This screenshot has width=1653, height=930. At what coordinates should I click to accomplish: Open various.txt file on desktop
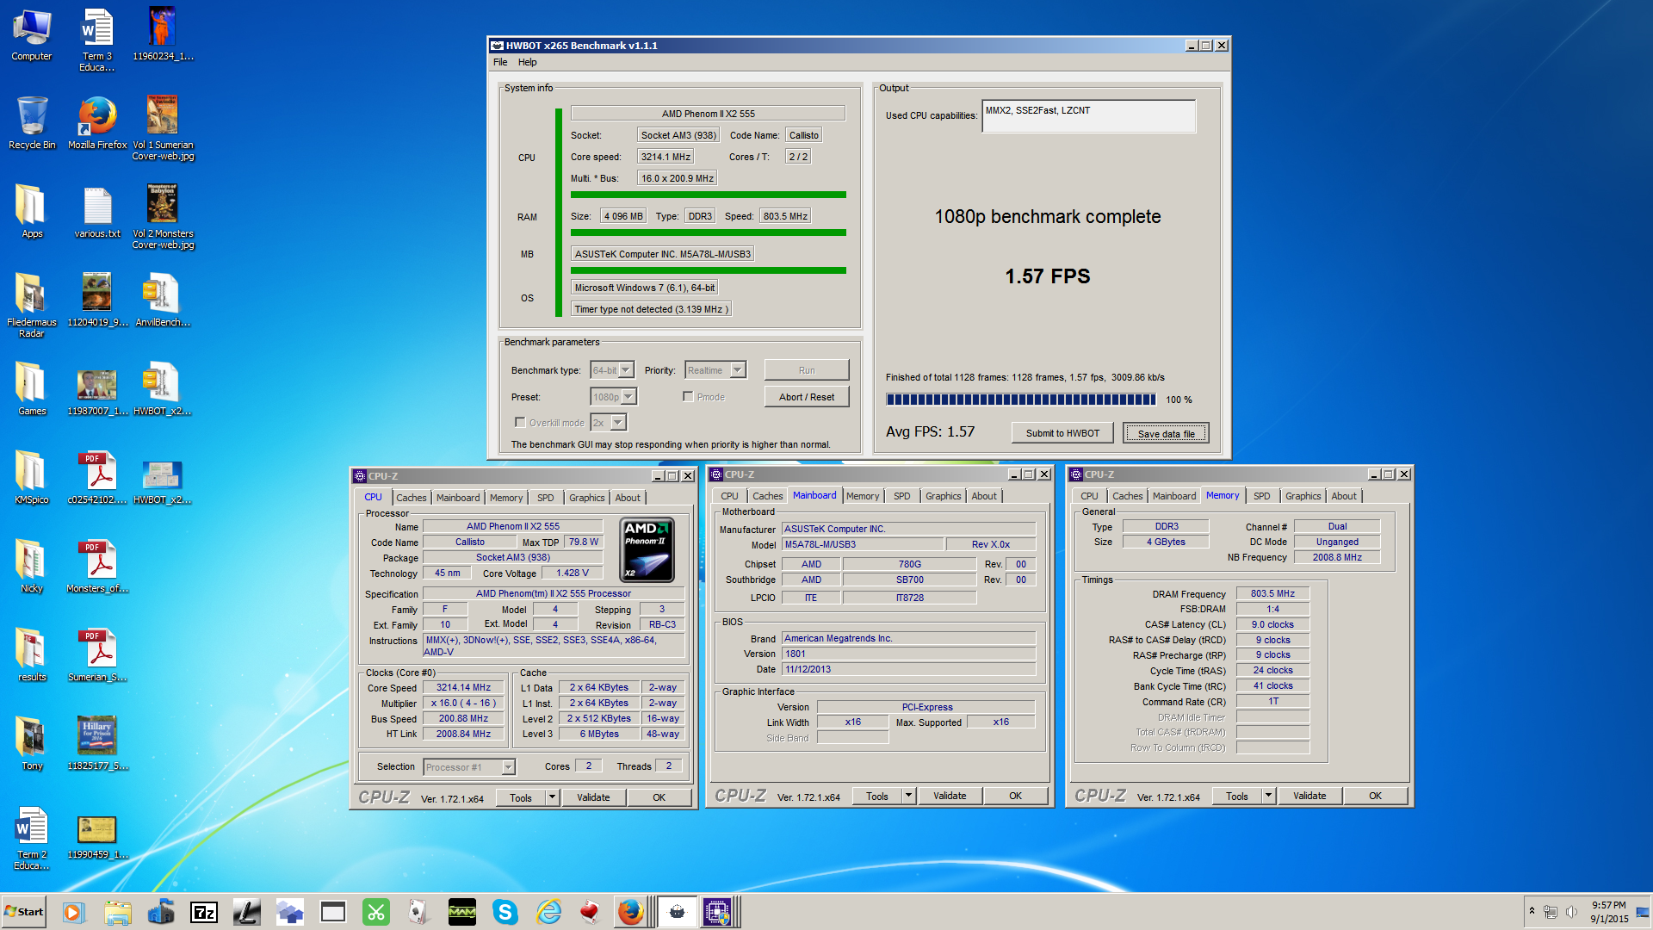(97, 211)
